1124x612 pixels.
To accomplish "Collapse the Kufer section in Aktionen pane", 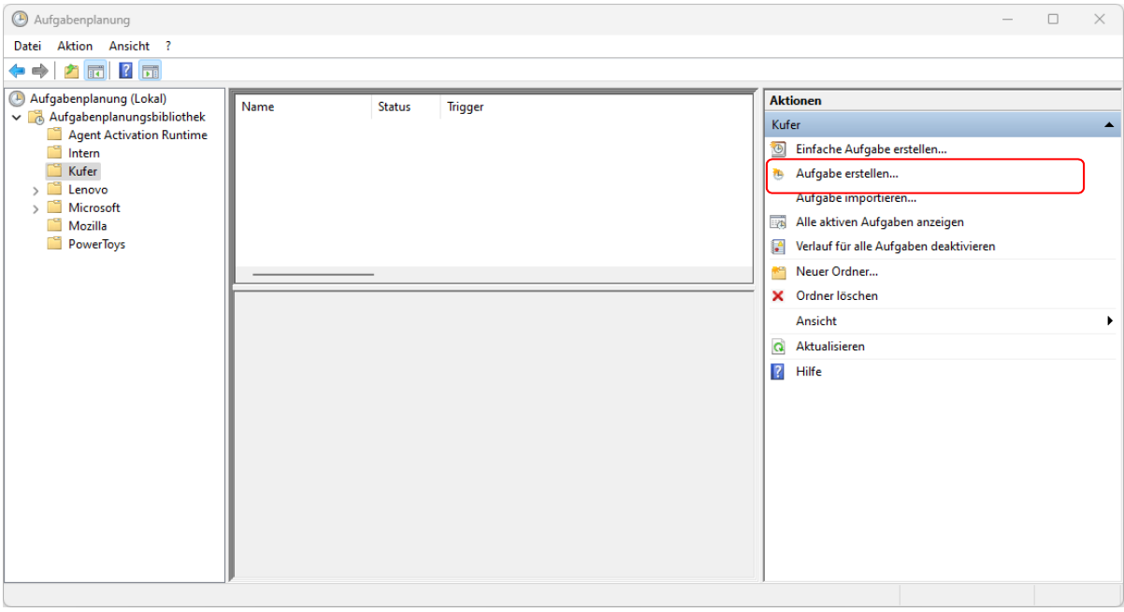I will [x=1109, y=124].
